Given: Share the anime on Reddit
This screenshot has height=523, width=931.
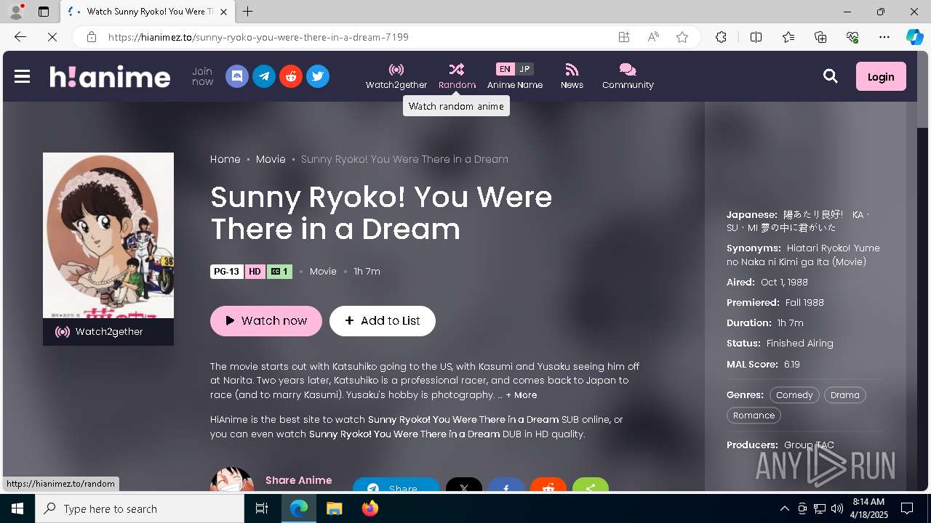Looking at the screenshot, I should coord(548,485).
